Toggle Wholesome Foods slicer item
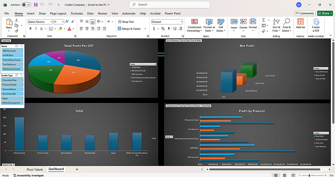 pos(12,69)
